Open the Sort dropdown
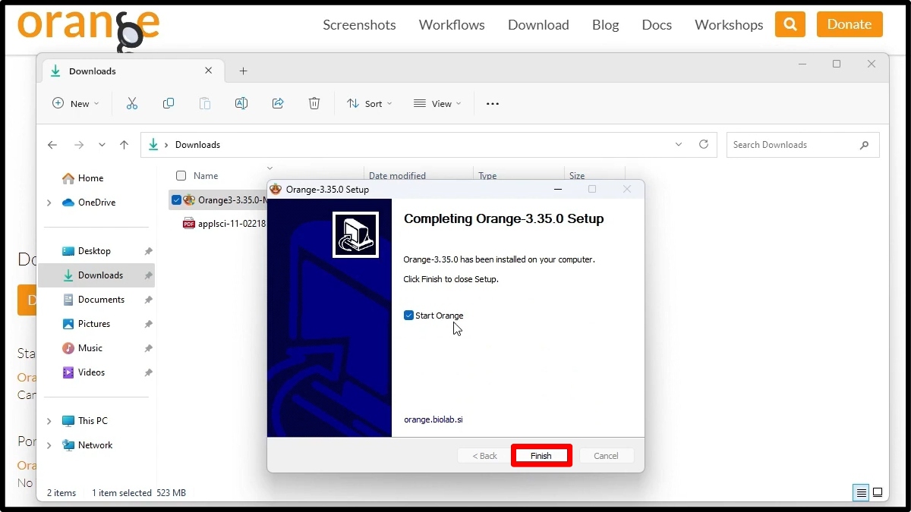This screenshot has height=512, width=911. [370, 104]
